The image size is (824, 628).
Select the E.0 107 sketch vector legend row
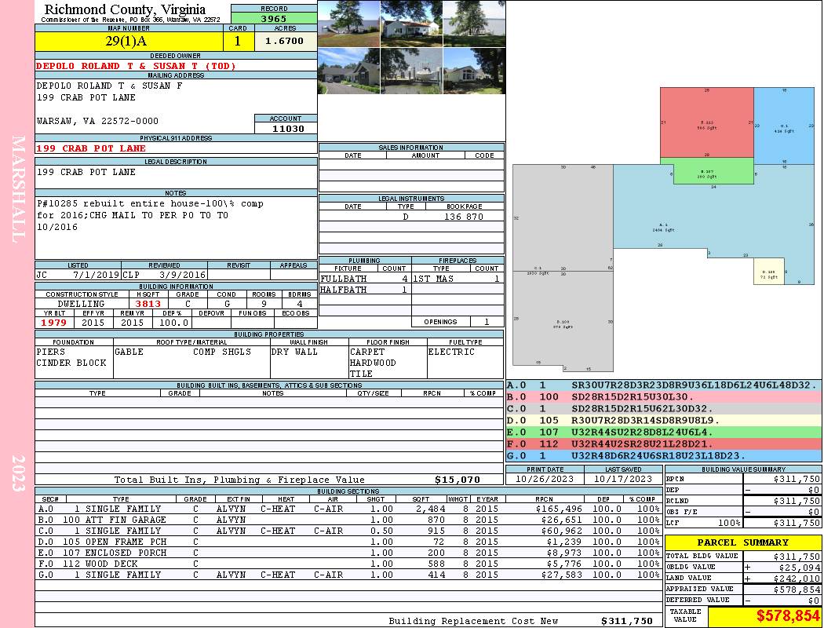(x=664, y=433)
